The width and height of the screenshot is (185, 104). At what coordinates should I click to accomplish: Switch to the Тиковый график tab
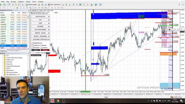[14, 51]
